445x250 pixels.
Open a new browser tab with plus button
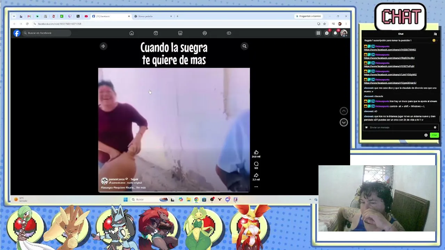point(177,16)
